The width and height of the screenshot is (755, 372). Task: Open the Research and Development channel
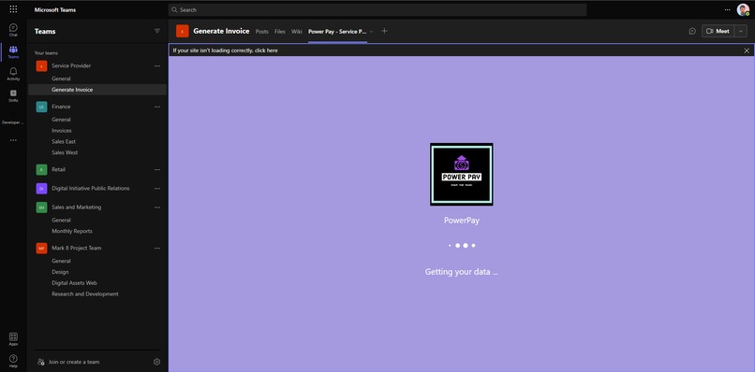point(85,293)
